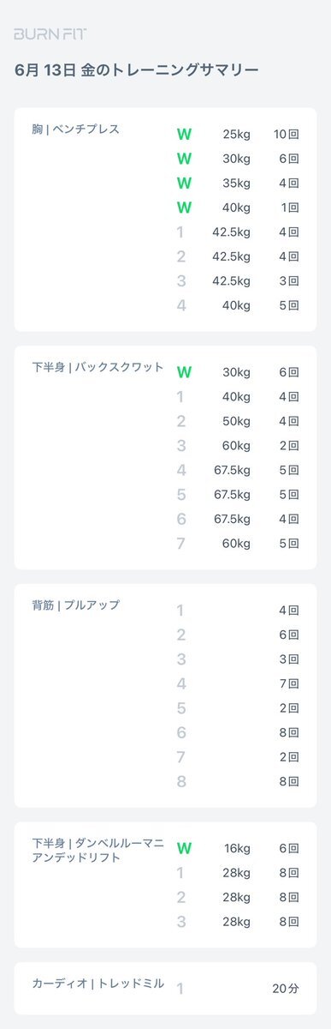The height and width of the screenshot is (1029, 331).
Task: Open the 胸 | ベンチプレス exercise title
Action: 75,129
